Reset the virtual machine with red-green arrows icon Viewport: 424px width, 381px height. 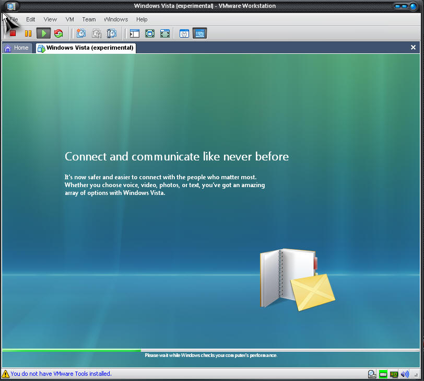58,33
